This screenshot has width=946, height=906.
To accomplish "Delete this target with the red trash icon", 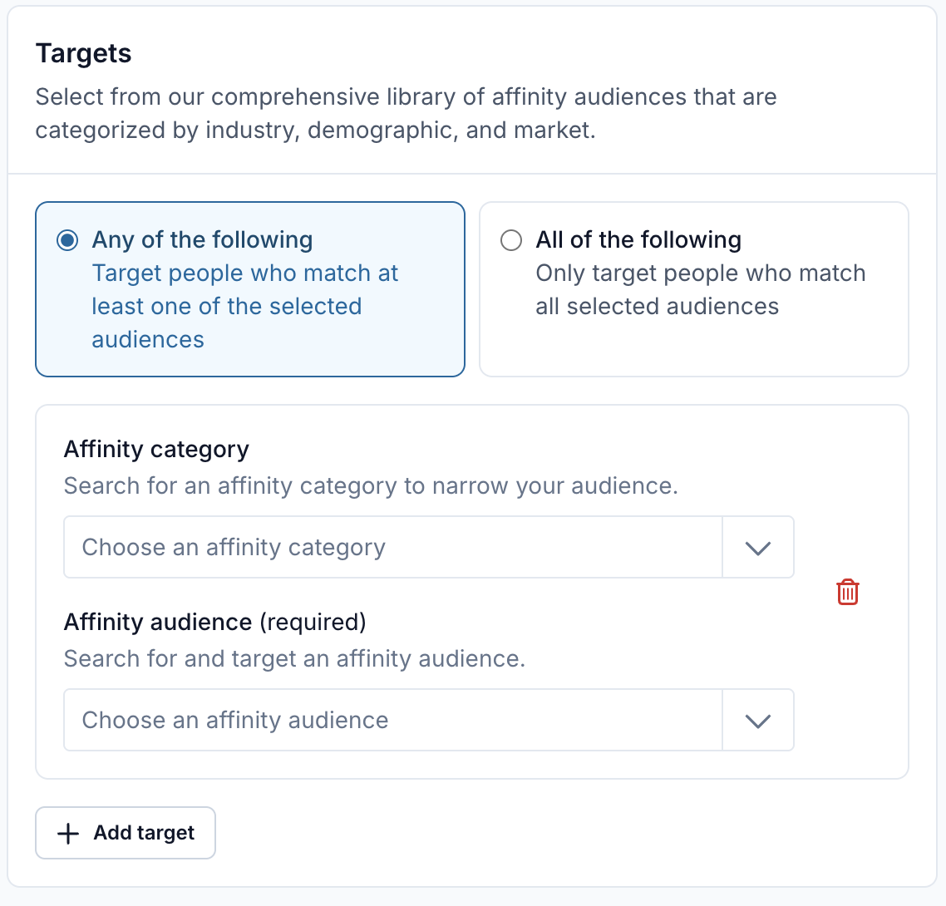I will pos(848,592).
